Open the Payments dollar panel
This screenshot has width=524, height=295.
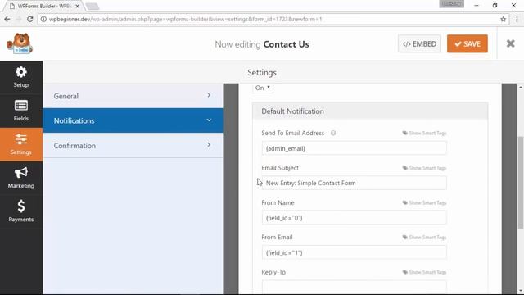point(21,211)
